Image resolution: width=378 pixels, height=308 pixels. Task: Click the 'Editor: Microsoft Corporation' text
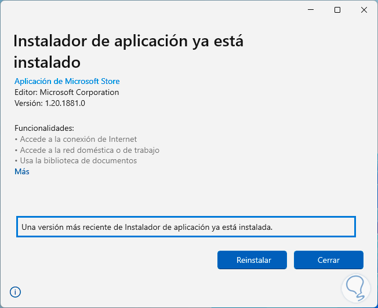click(x=67, y=92)
